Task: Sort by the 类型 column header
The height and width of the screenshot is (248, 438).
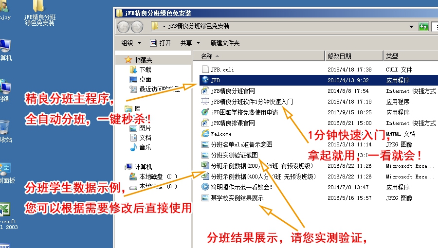Action: click(x=411, y=56)
